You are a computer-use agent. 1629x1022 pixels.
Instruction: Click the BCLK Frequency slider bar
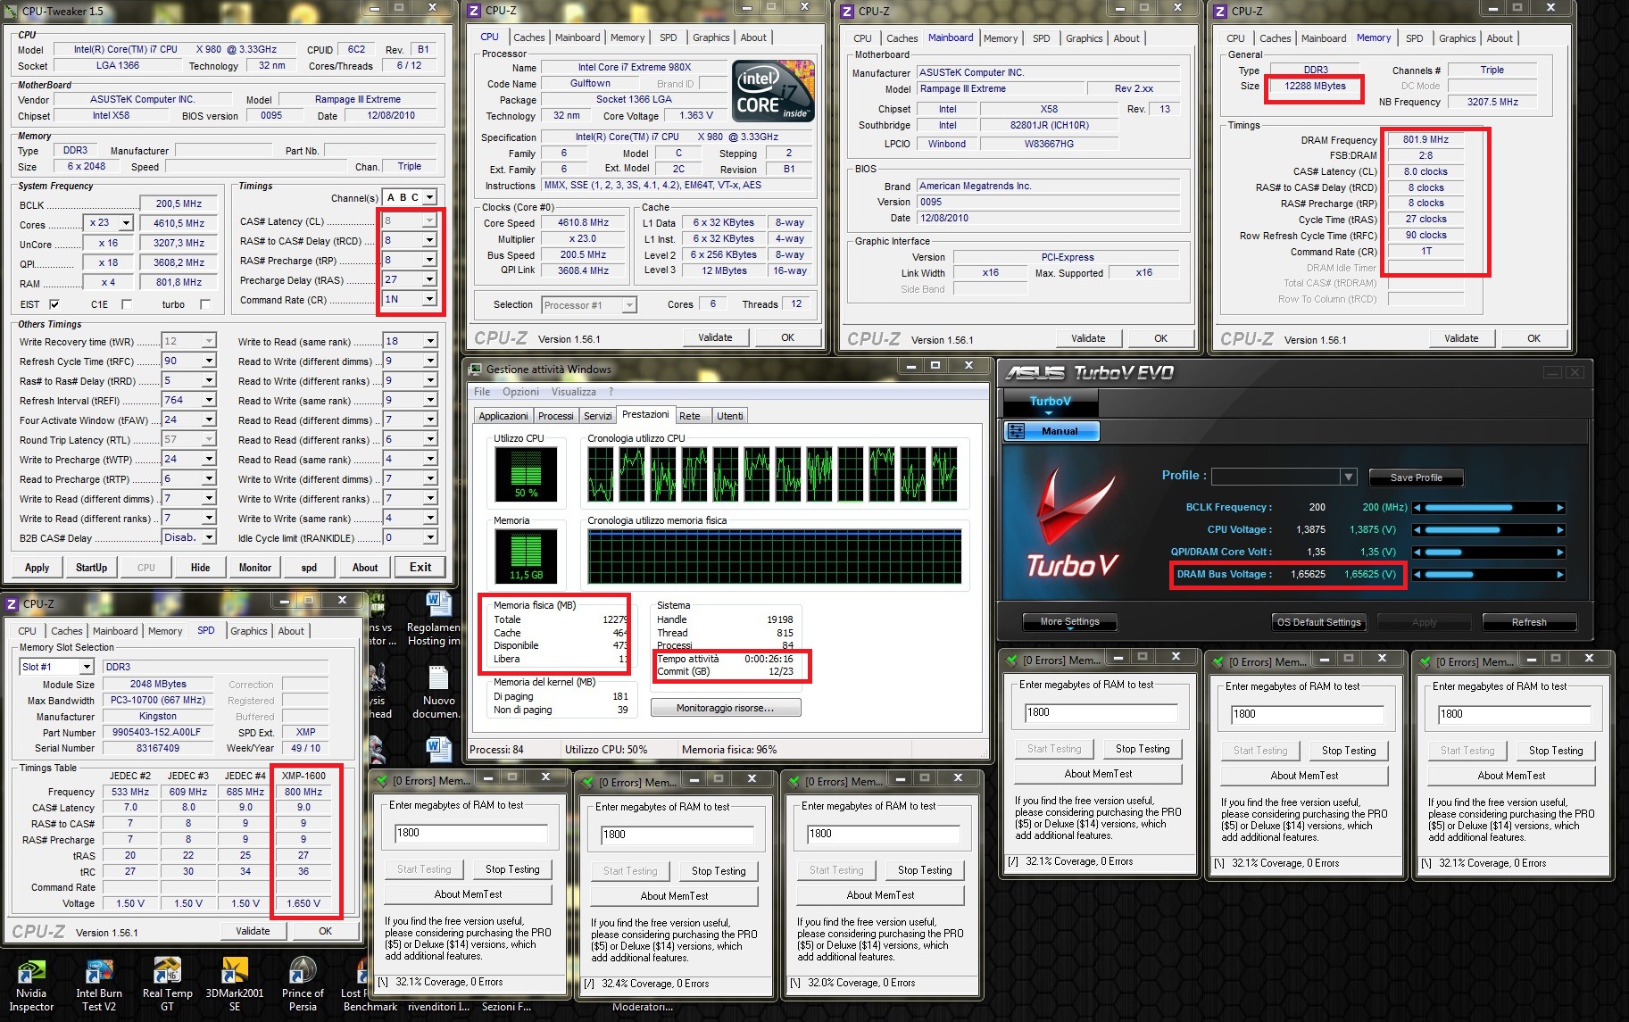[x=1489, y=507]
